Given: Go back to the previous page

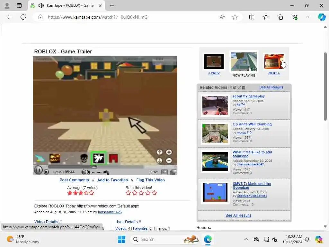Looking at the screenshot, I should tap(9, 17).
